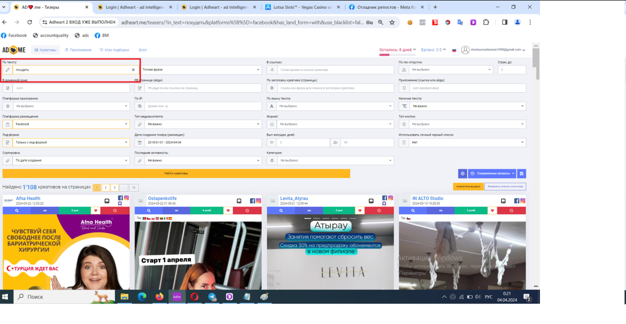
Task: Click the heart favorite icon on IN ALTO Studio card
Action: tap(492, 211)
